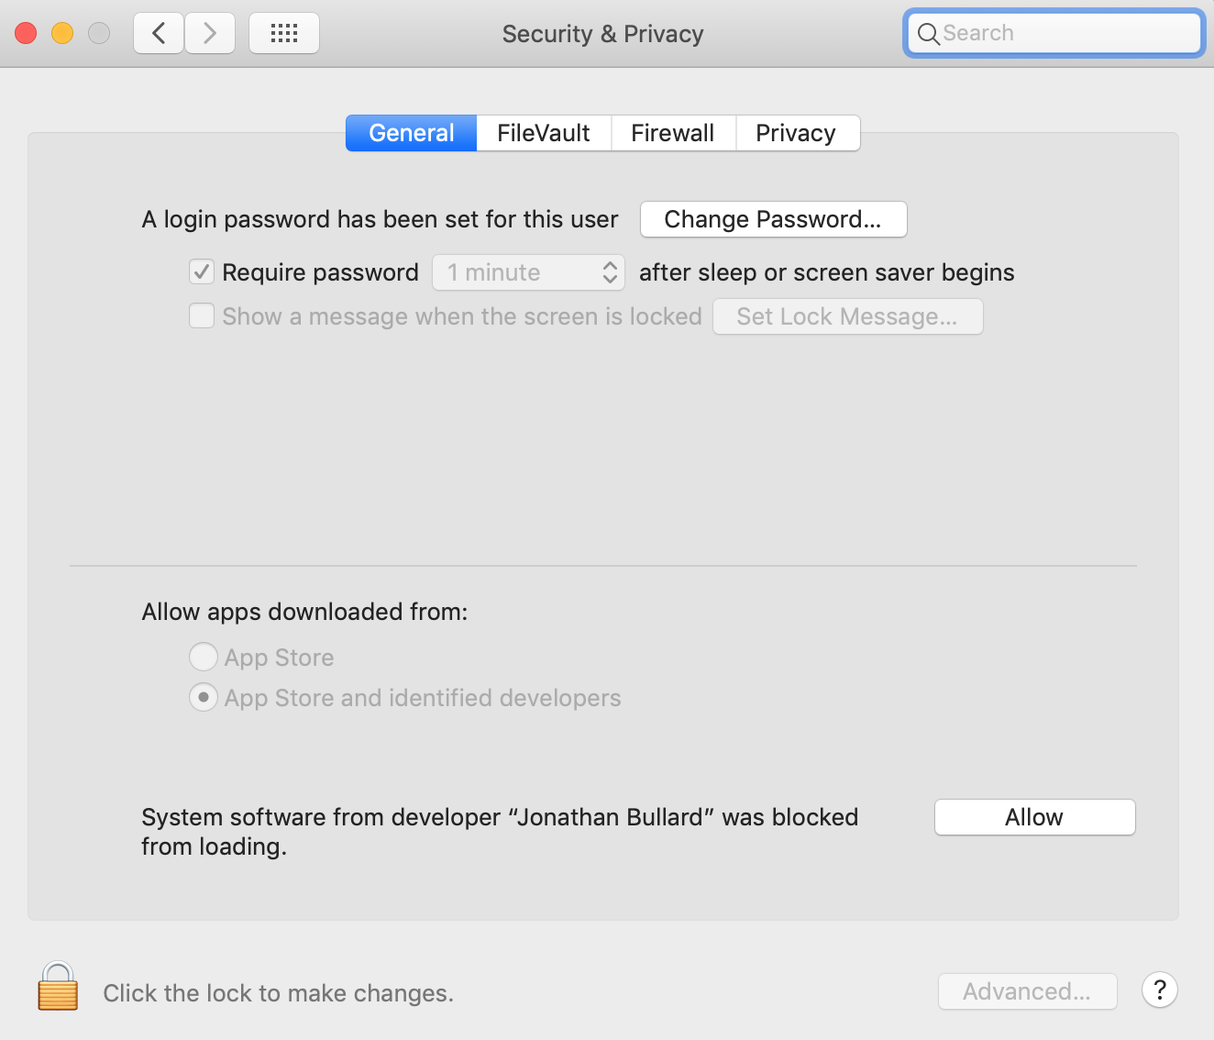
Task: Close window with the red button
Action: pyautogui.click(x=26, y=34)
